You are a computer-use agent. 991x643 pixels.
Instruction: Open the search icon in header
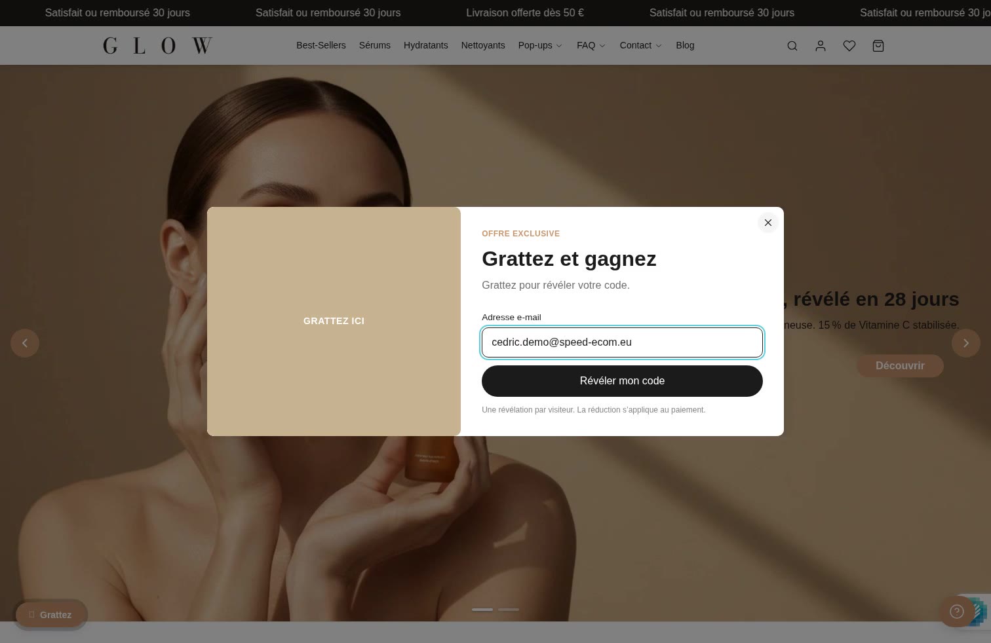(x=792, y=46)
